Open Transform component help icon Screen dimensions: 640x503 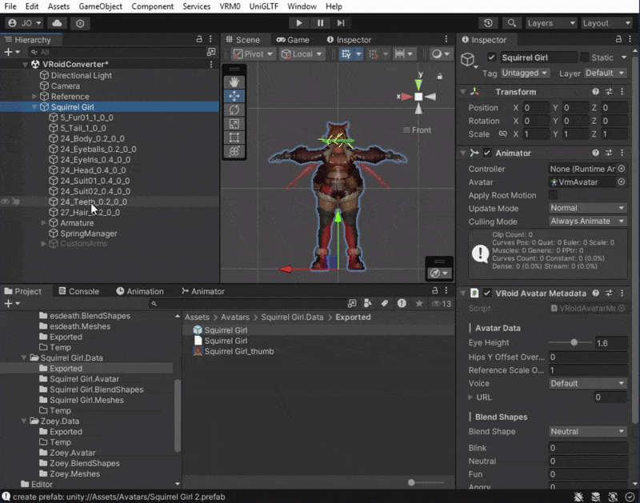[595, 92]
